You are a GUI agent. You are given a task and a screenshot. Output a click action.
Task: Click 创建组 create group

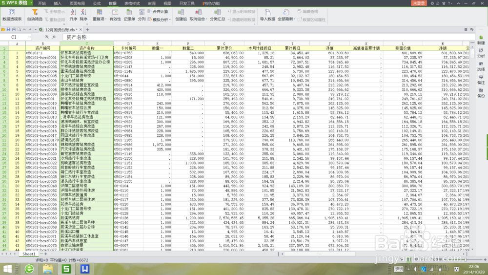point(181,15)
